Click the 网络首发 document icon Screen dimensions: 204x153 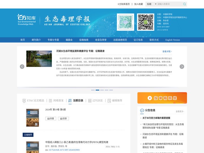(x=50, y=101)
